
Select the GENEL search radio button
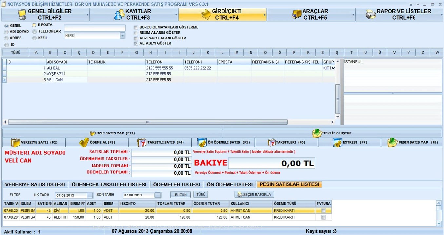(x=6, y=26)
